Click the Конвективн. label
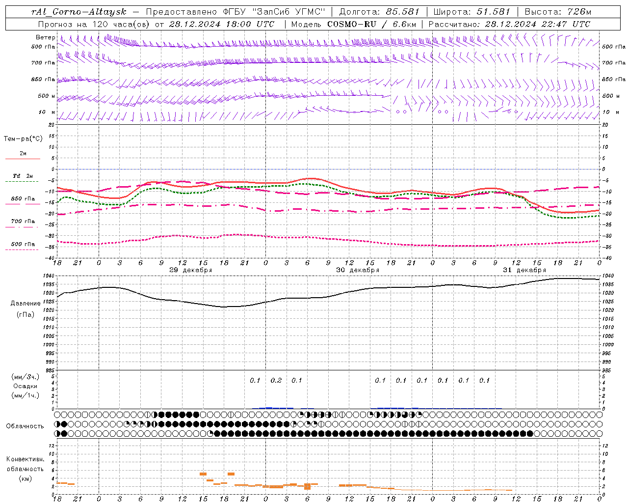628x503 pixels. (x=25, y=459)
